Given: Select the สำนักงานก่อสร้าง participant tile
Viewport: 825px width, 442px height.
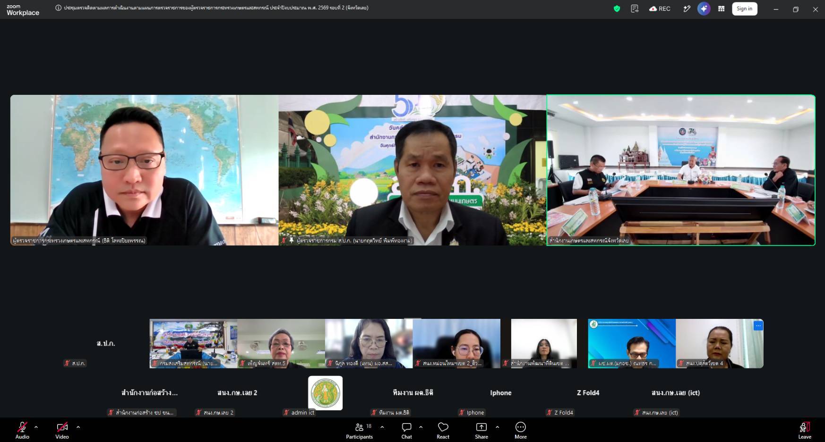Looking at the screenshot, I should click(149, 393).
